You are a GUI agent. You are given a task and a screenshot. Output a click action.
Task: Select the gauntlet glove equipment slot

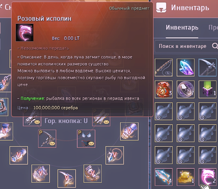point(129,131)
